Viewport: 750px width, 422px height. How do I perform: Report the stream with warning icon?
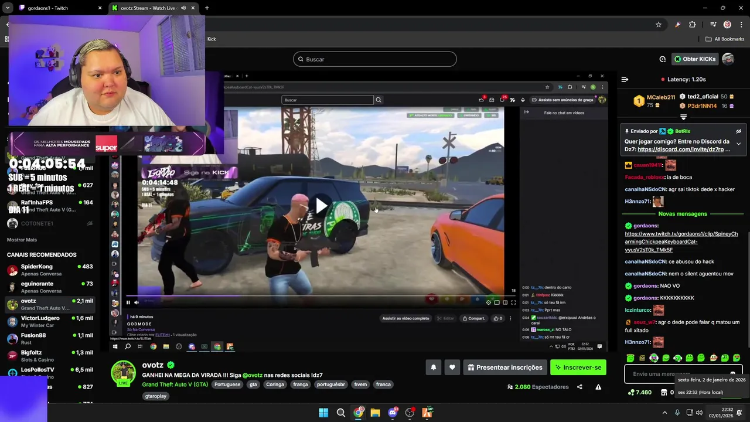click(x=598, y=387)
